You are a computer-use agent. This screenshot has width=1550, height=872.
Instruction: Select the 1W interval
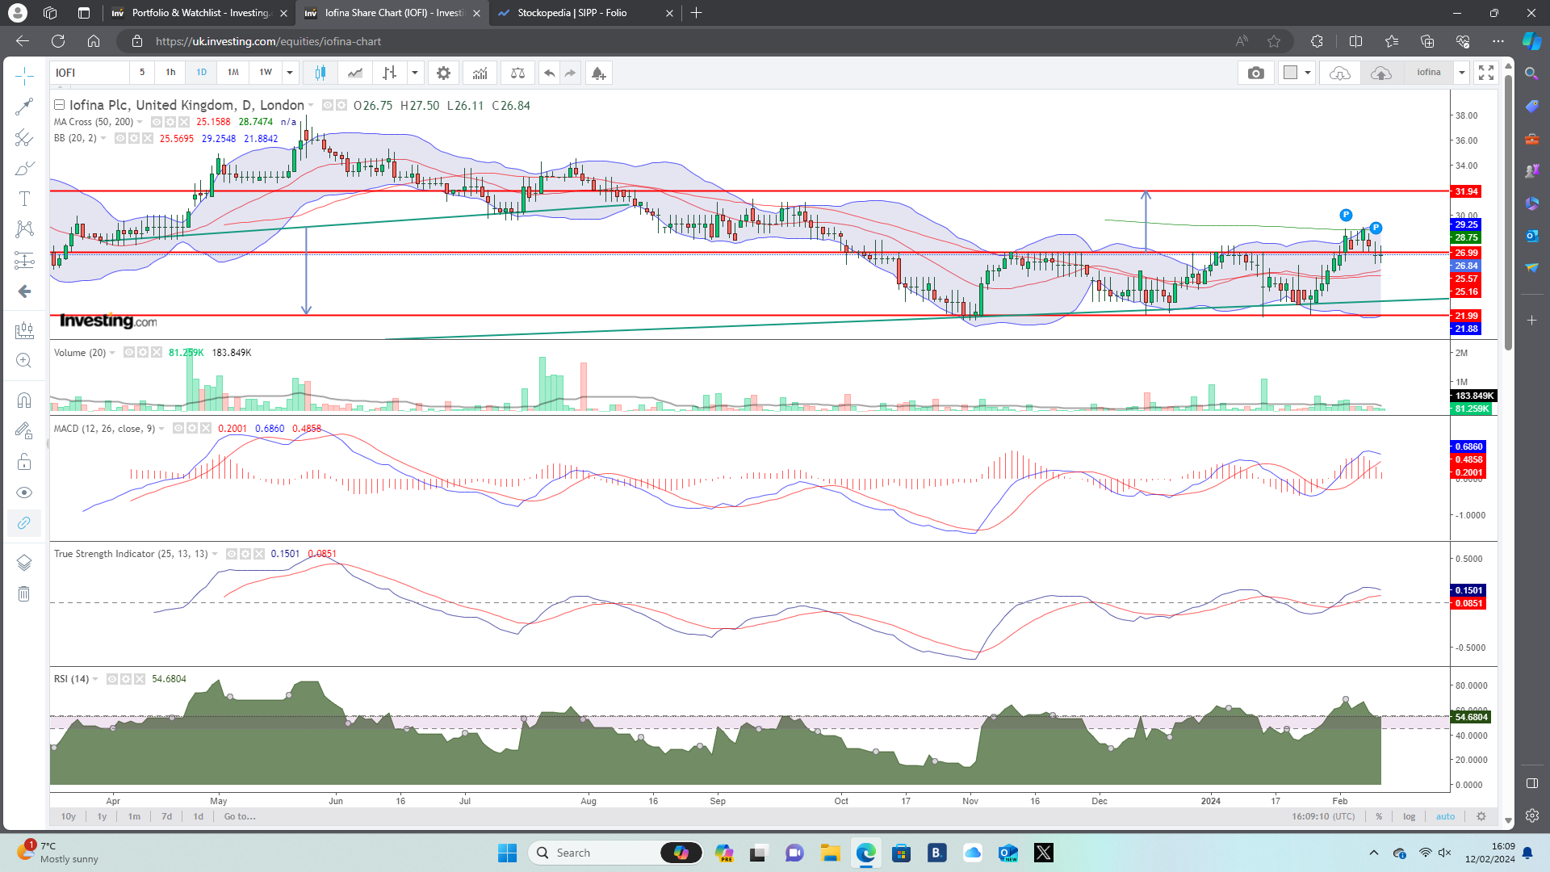266,73
